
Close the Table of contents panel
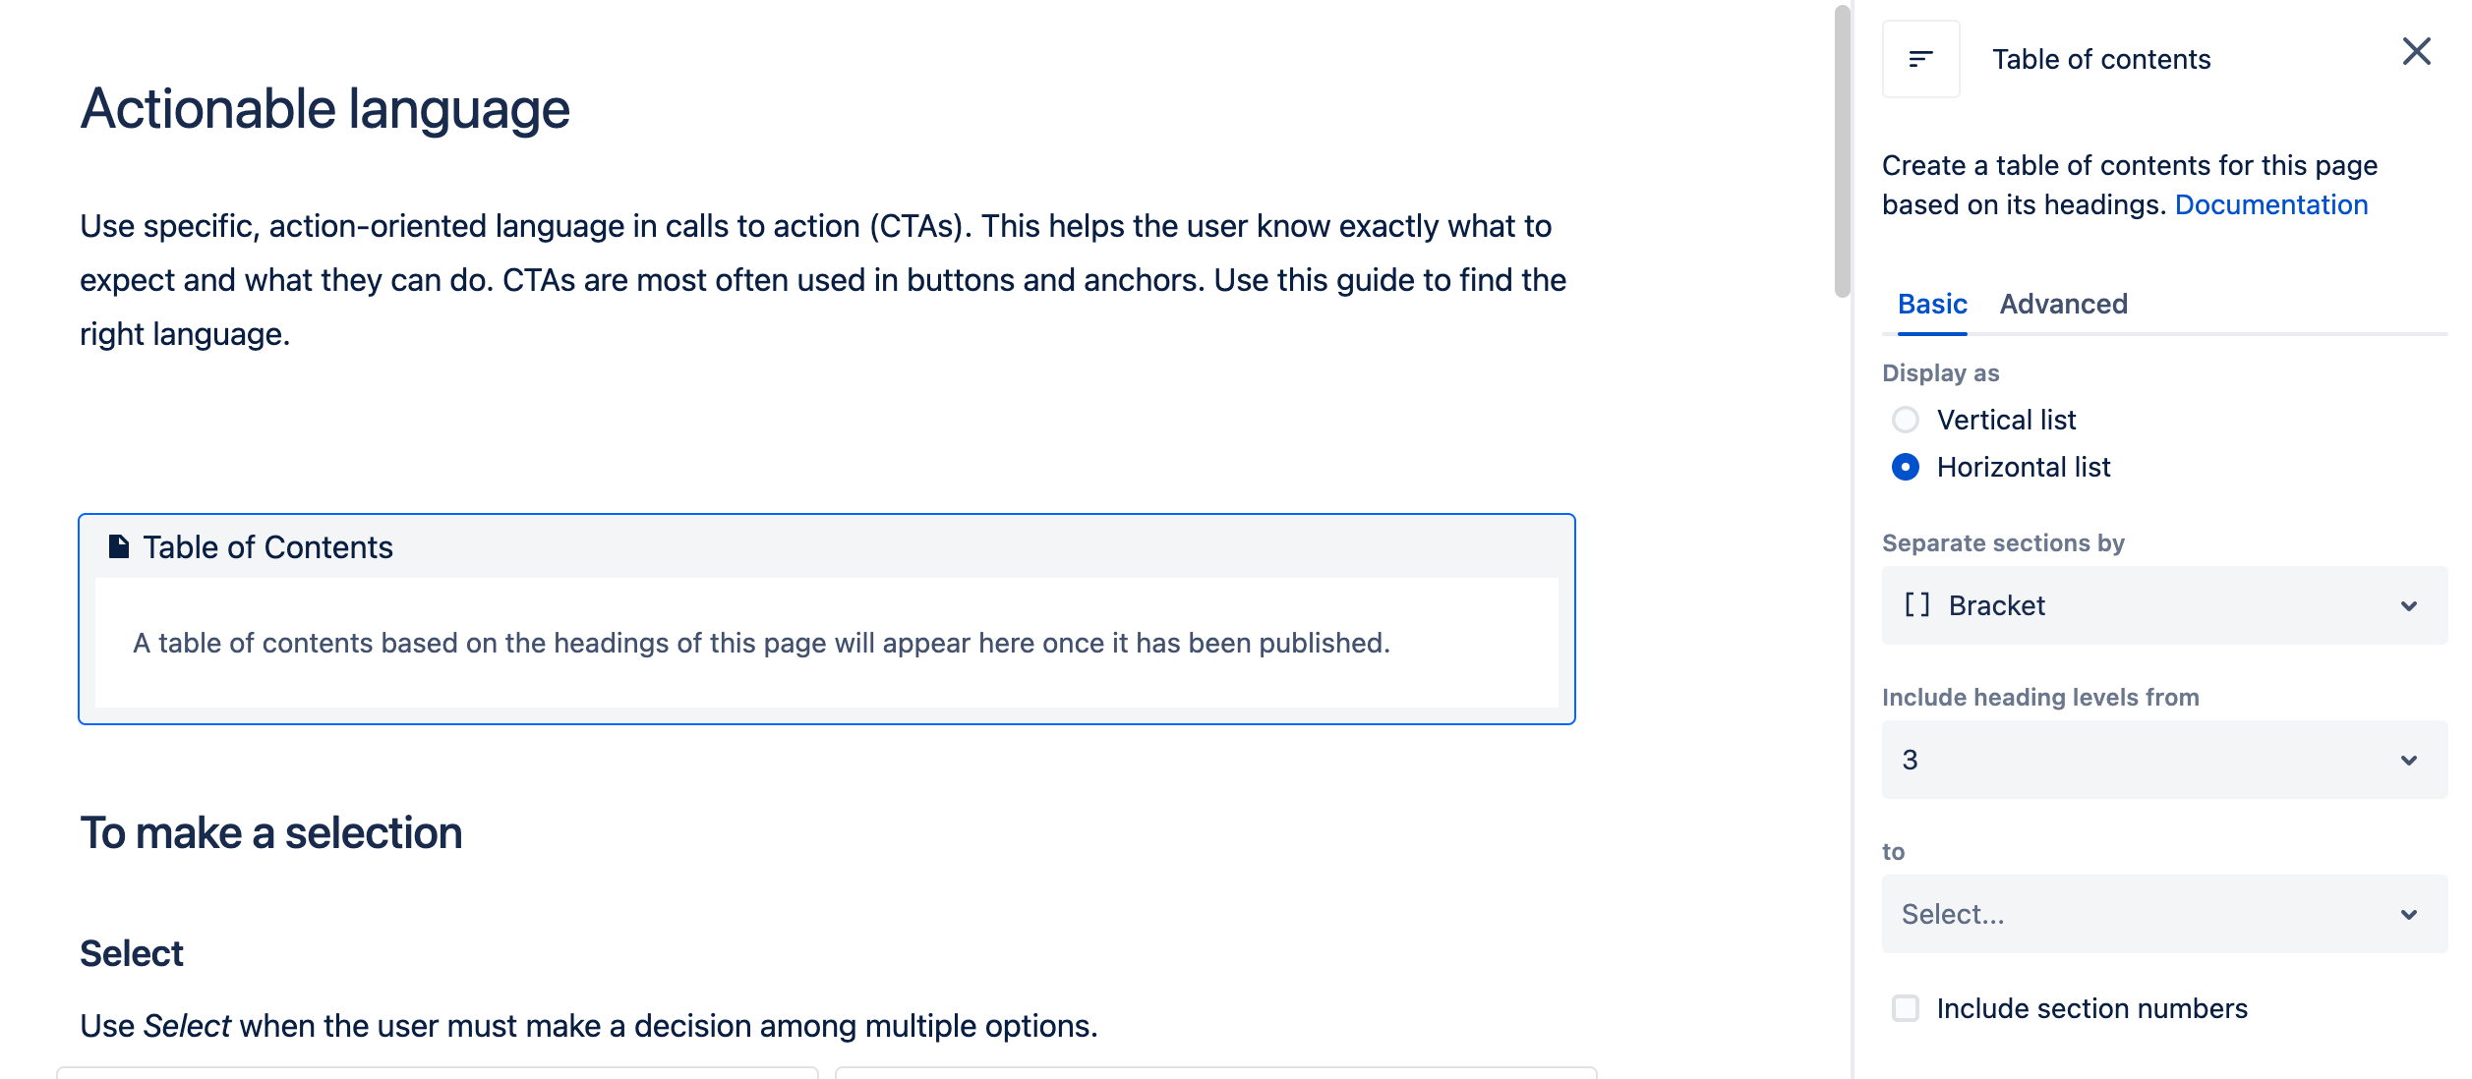pos(2416,51)
